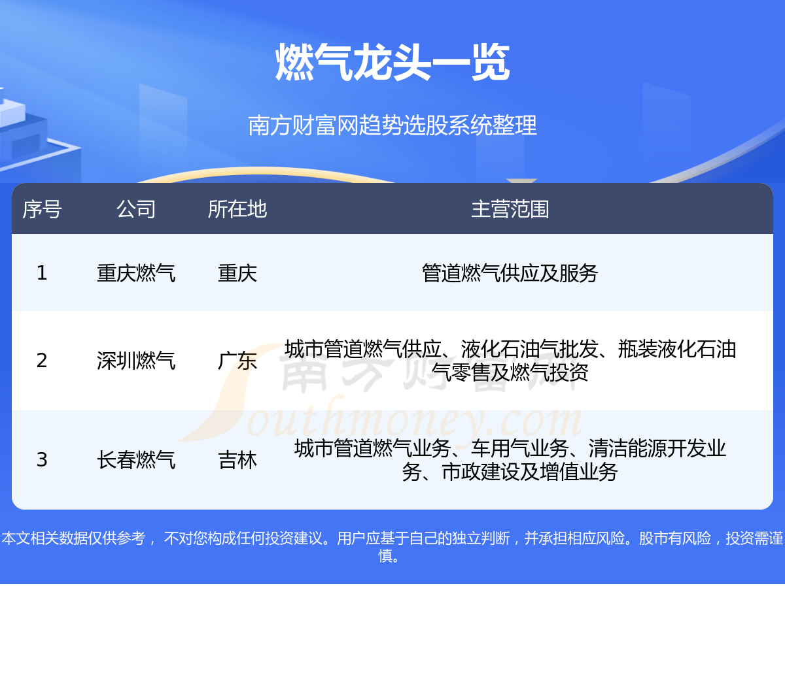Image resolution: width=785 pixels, height=686 pixels.
Task: Click the 序号 column header
Action: [42, 209]
